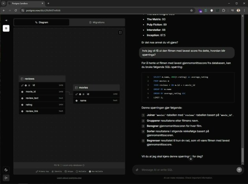Click the attach file paperclip icon

(x=137, y=170)
